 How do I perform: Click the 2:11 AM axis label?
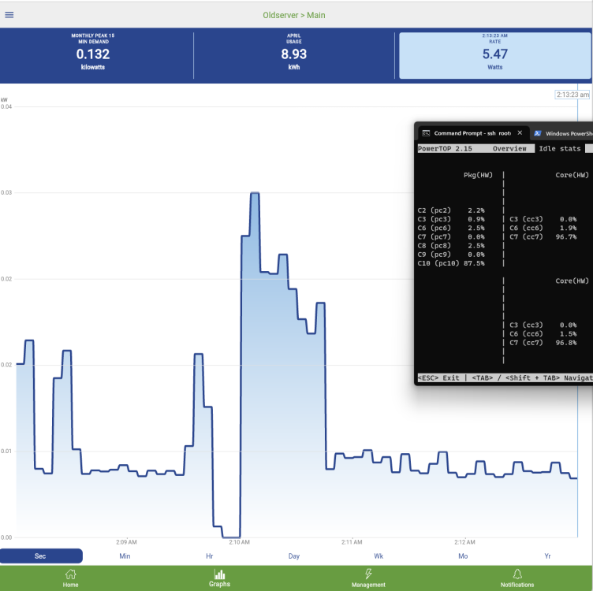tap(352, 542)
